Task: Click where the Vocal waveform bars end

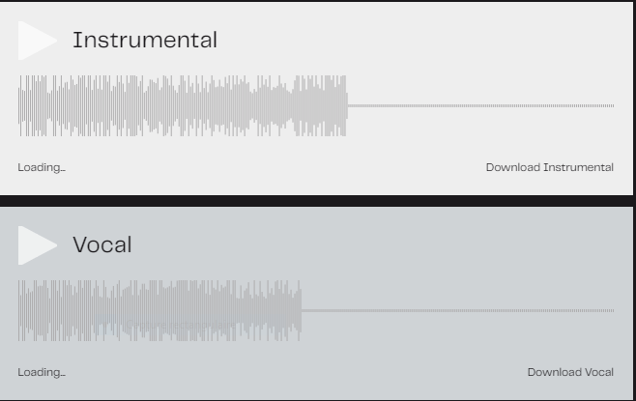Action: coord(301,310)
